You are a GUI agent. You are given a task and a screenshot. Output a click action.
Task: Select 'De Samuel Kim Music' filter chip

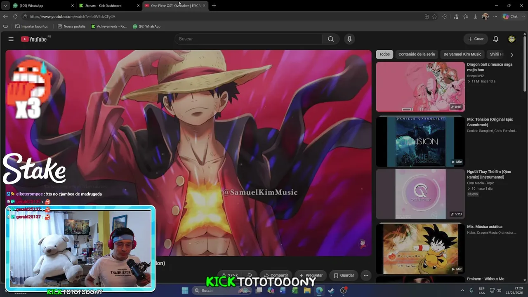coord(462,54)
